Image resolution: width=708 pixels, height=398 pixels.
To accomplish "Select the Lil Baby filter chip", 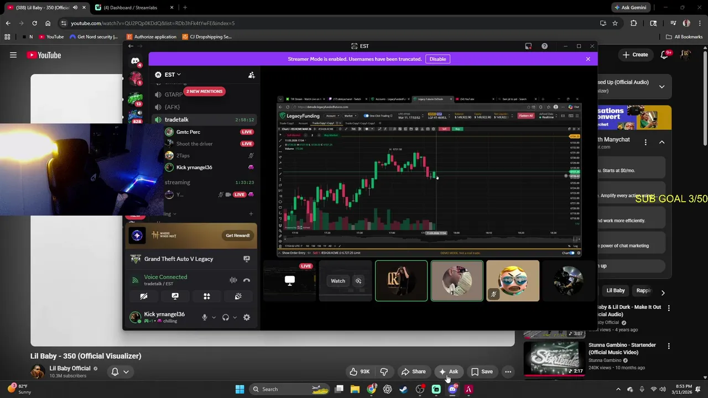I will click(x=616, y=290).
